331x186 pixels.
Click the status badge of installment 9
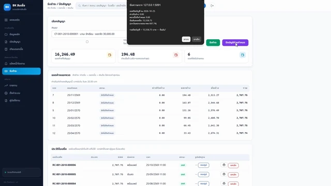click(107, 110)
